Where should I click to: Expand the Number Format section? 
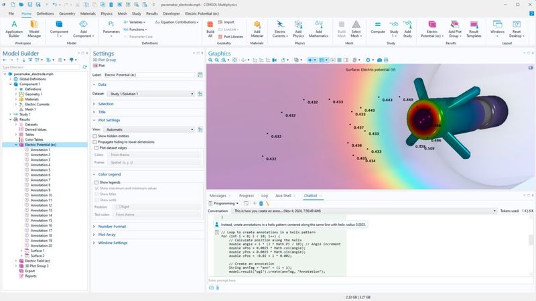tap(112, 227)
